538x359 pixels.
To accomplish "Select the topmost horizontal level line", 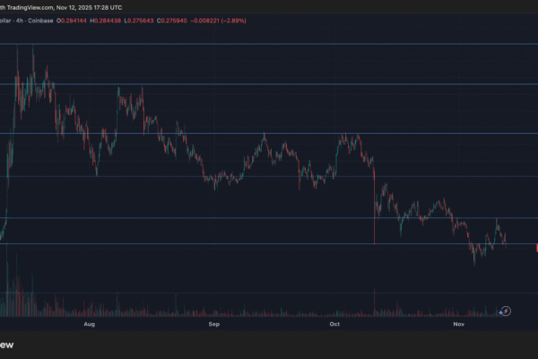I will pos(269,43).
